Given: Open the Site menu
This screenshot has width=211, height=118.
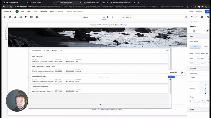Looking at the screenshot, I should coord(22,12).
